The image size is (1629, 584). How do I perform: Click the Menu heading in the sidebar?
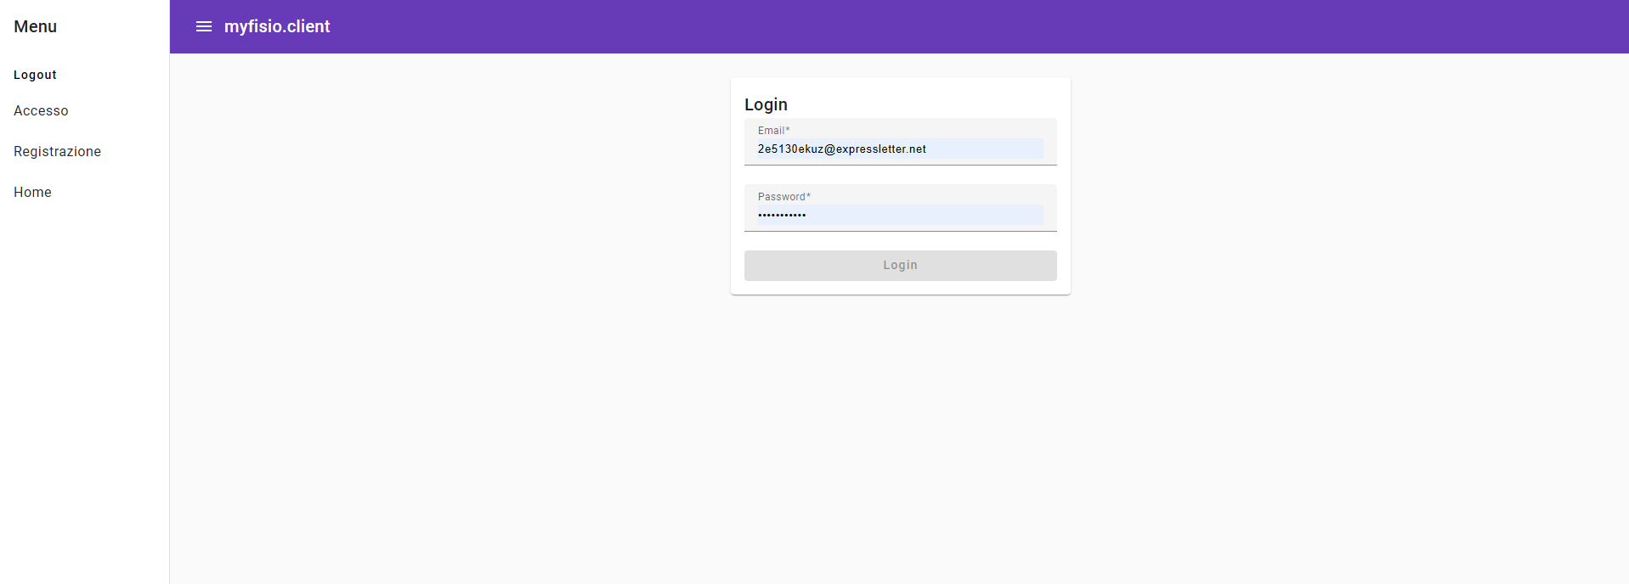tap(35, 26)
